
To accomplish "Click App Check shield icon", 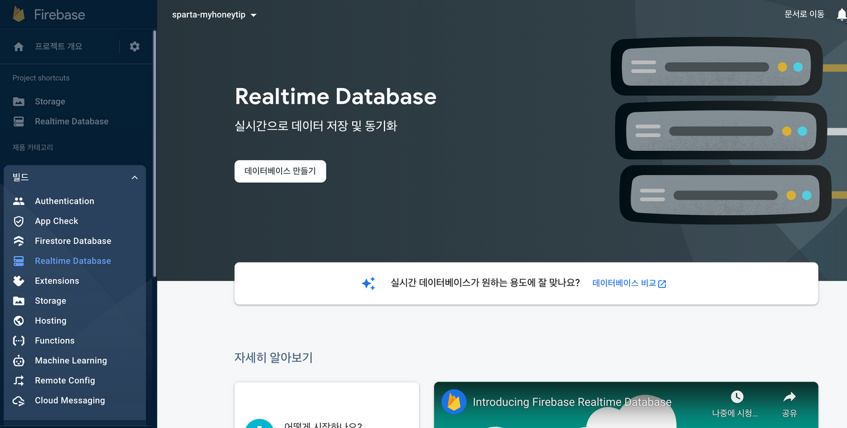I will tap(19, 221).
